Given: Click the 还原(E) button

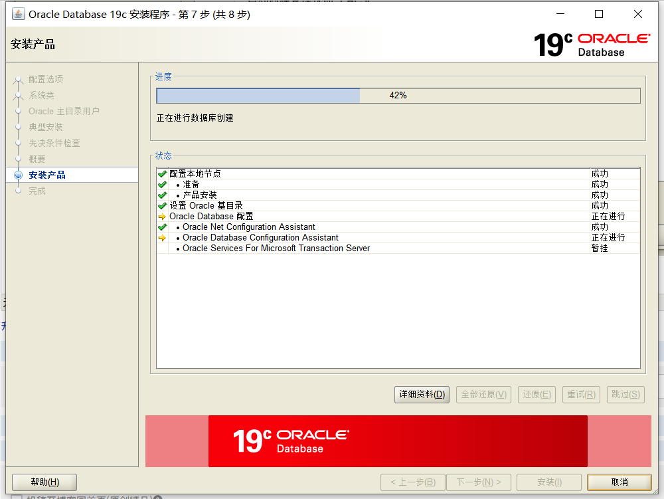Looking at the screenshot, I should [537, 395].
